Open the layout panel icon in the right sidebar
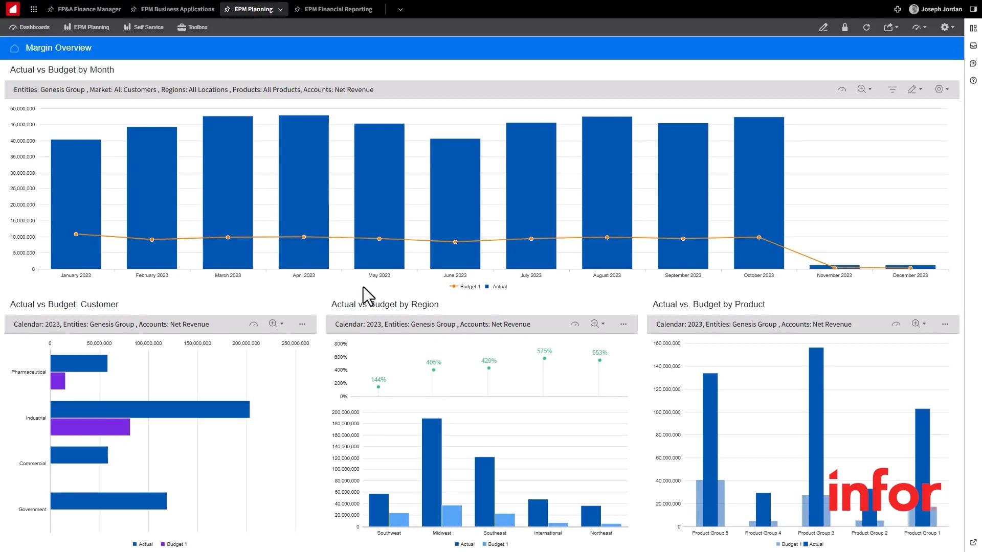 pyautogui.click(x=974, y=28)
